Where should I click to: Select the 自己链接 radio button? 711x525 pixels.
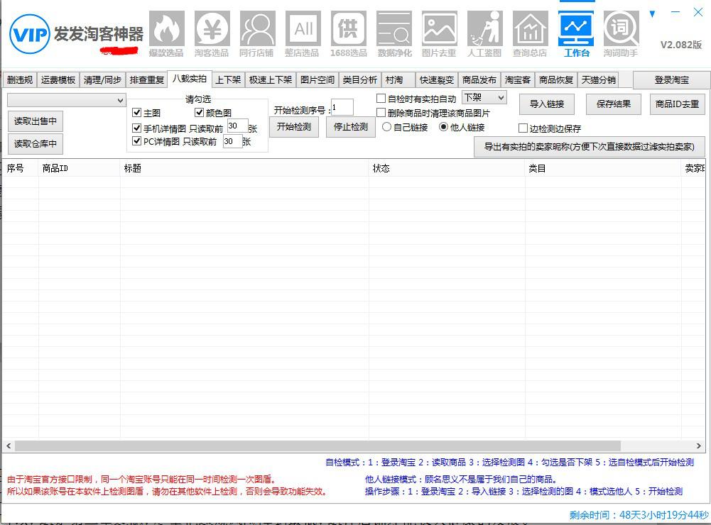386,128
